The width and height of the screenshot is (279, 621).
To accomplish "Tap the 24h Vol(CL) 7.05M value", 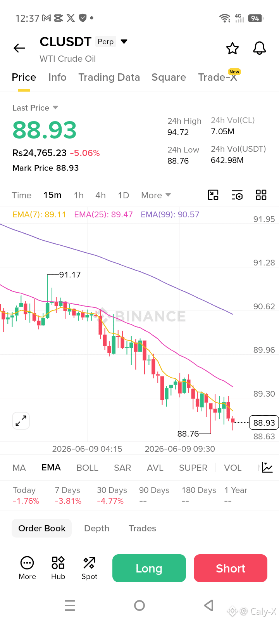I will 223,132.
